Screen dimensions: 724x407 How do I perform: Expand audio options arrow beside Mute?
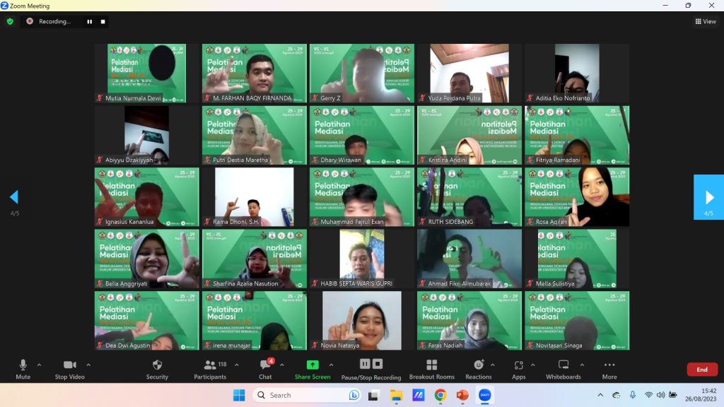[39, 365]
